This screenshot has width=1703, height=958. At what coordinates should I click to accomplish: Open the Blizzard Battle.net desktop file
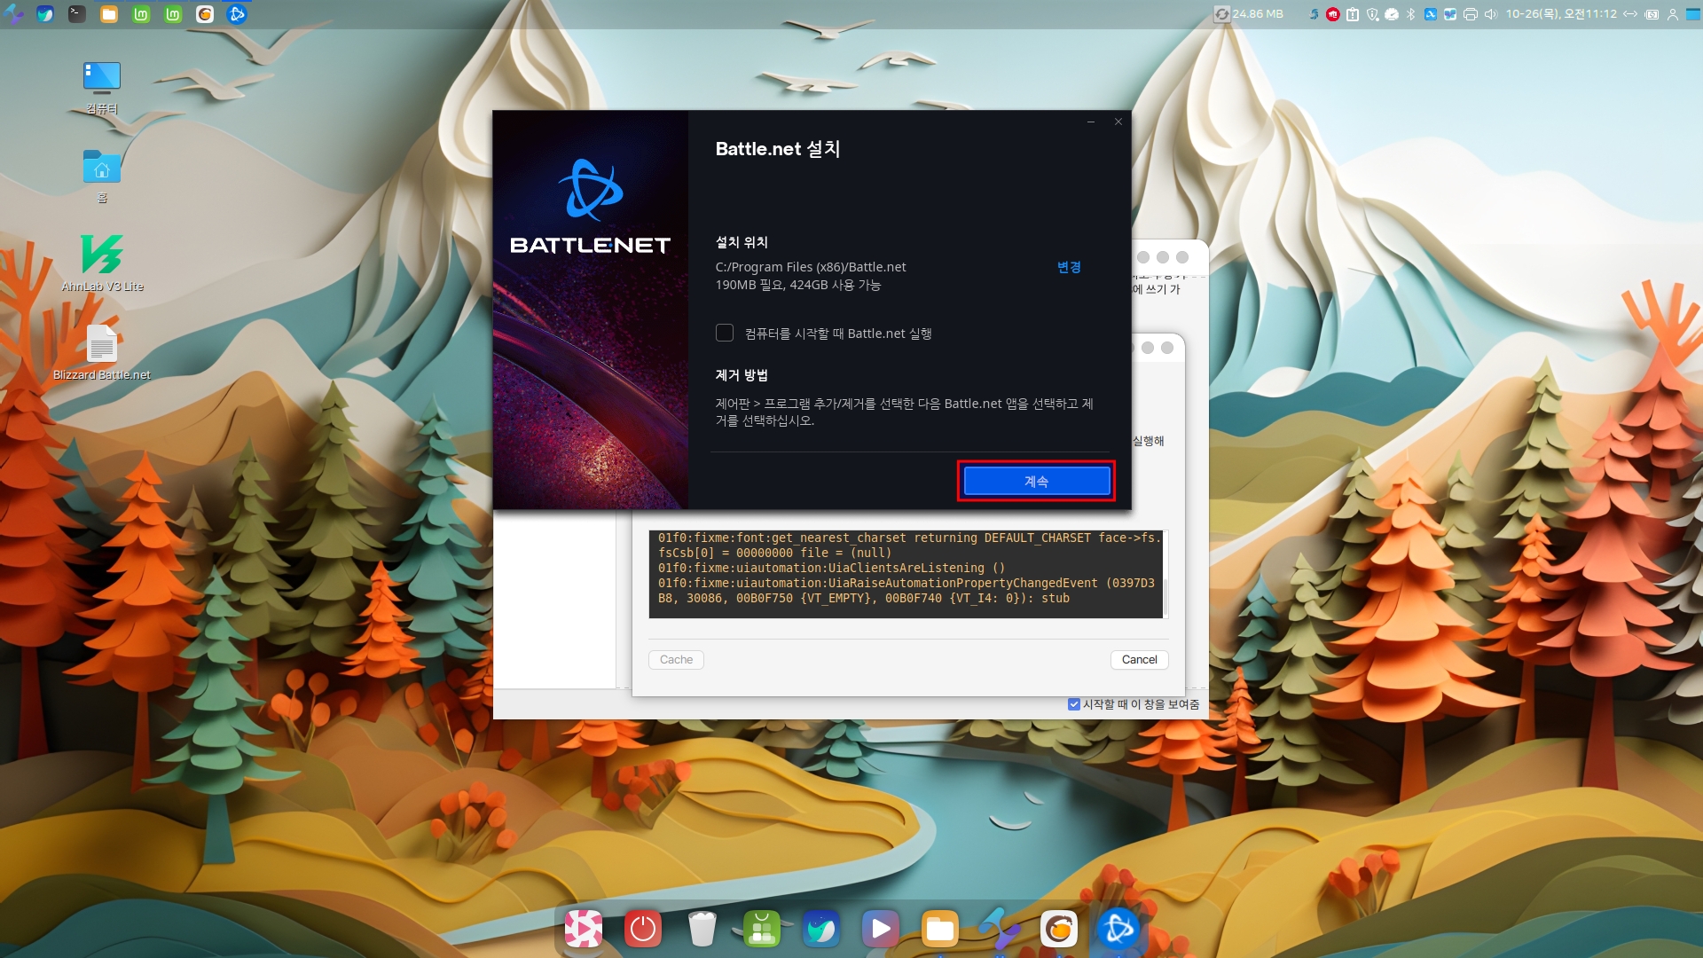[x=102, y=346]
